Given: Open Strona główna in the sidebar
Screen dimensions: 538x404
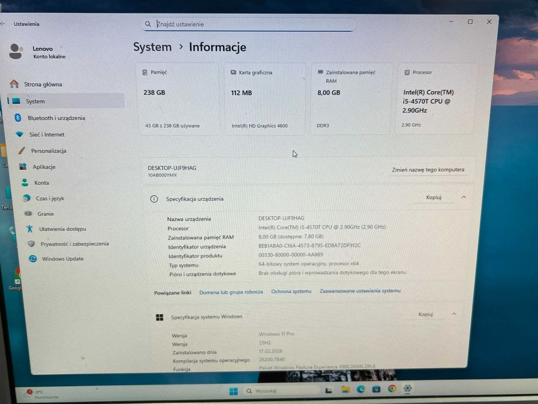Looking at the screenshot, I should (43, 84).
